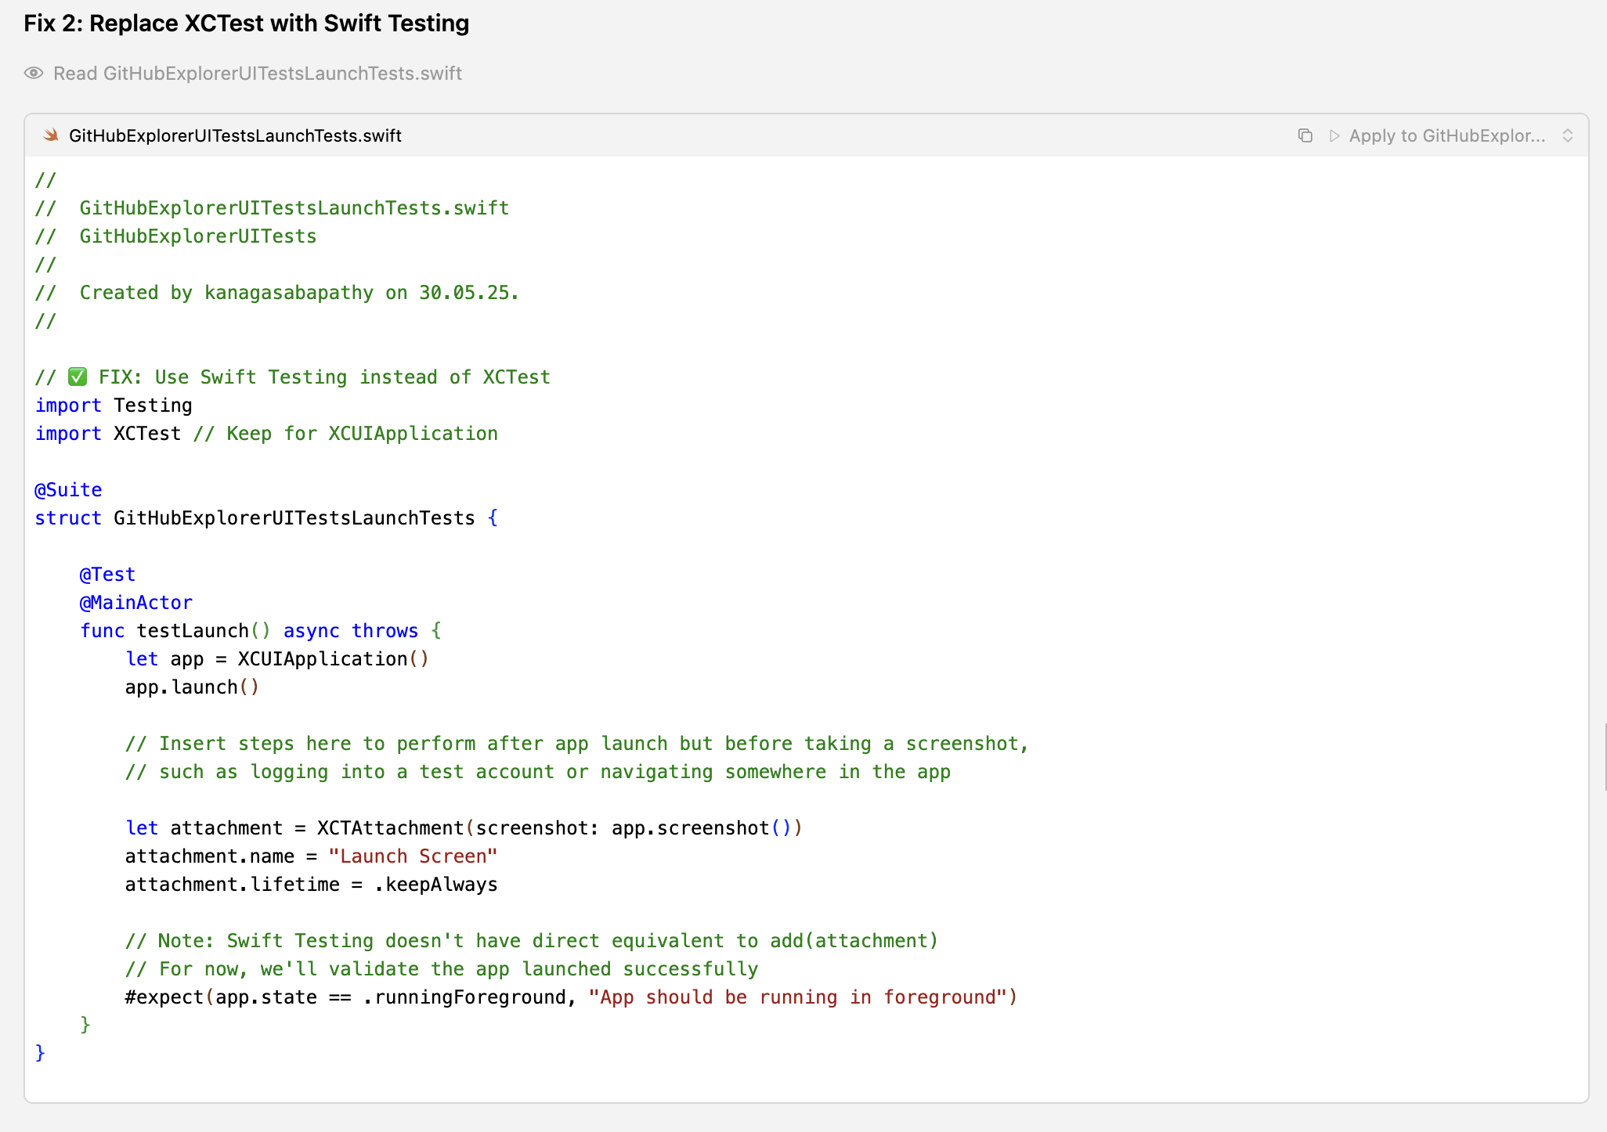Click the XCTAttachment(screenshot:) line
This screenshot has width=1607, height=1132.
pyautogui.click(x=464, y=828)
